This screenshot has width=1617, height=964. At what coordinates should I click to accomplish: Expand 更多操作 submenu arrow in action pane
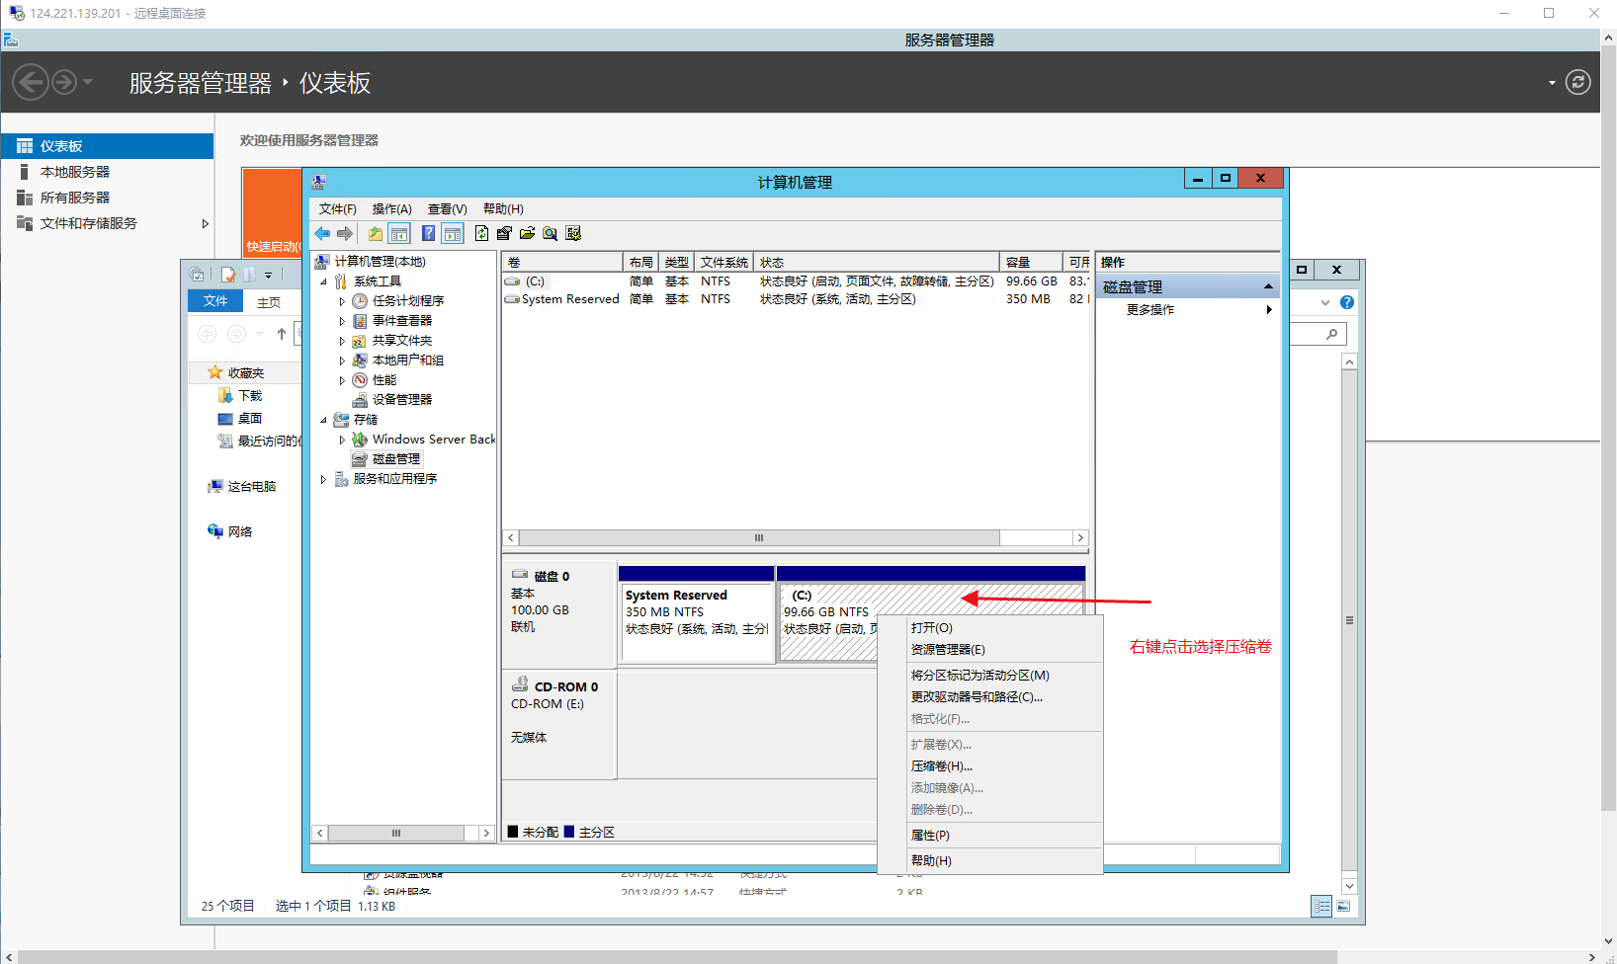1269,310
